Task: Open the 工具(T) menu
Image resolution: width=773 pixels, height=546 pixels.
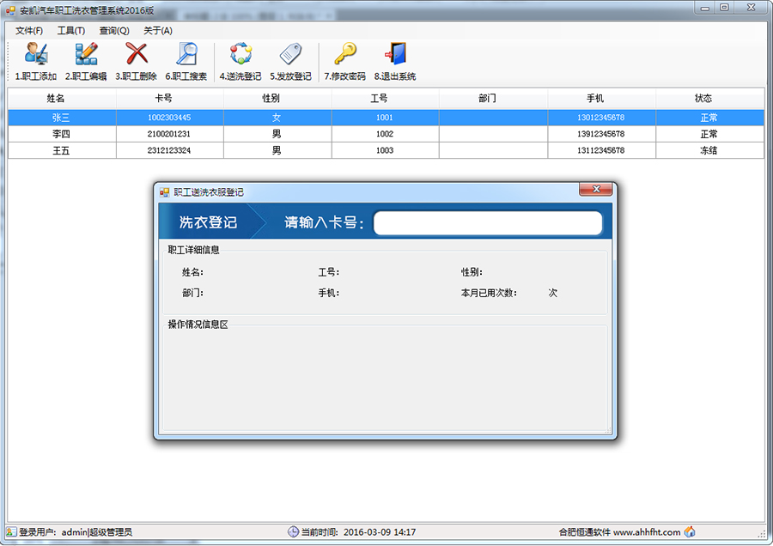Action: click(x=71, y=30)
